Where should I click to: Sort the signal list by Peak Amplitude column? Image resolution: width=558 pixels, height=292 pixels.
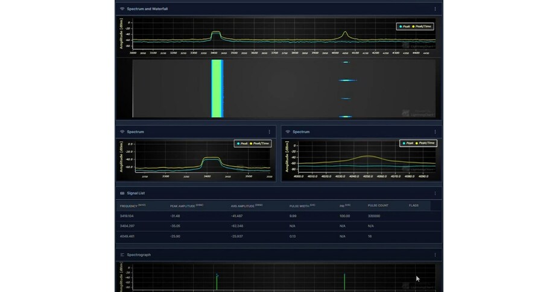pos(186,206)
